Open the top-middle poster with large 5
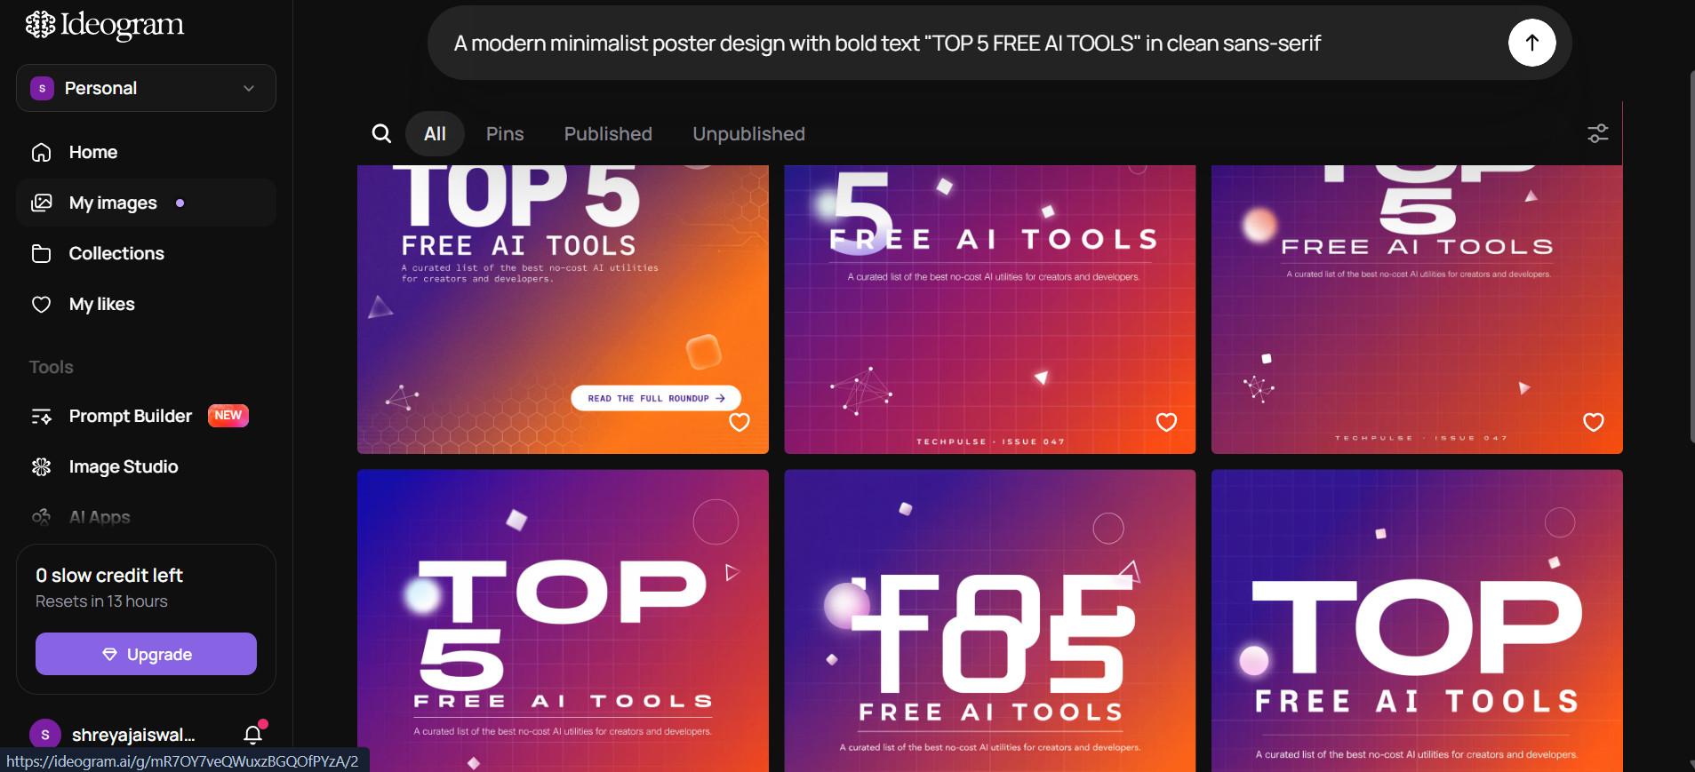The height and width of the screenshot is (772, 1695). pos(990,309)
